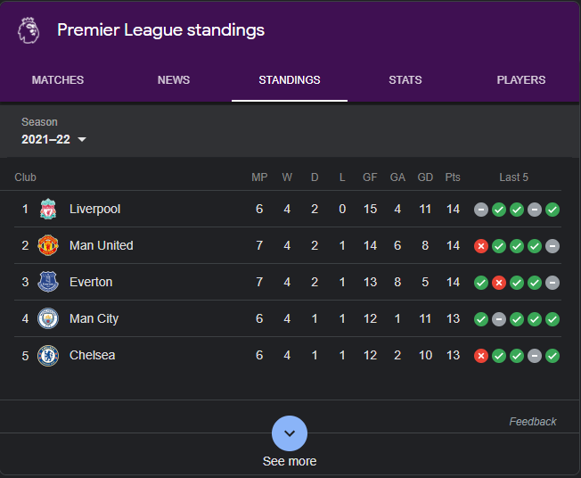Expand standings with See more chevron

pos(290,433)
